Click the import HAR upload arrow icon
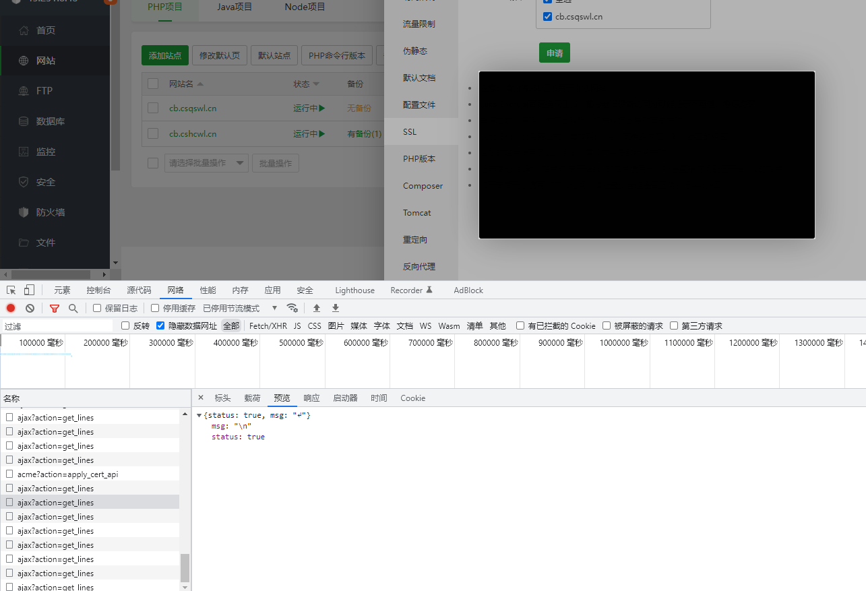This screenshot has width=866, height=591. (x=317, y=308)
